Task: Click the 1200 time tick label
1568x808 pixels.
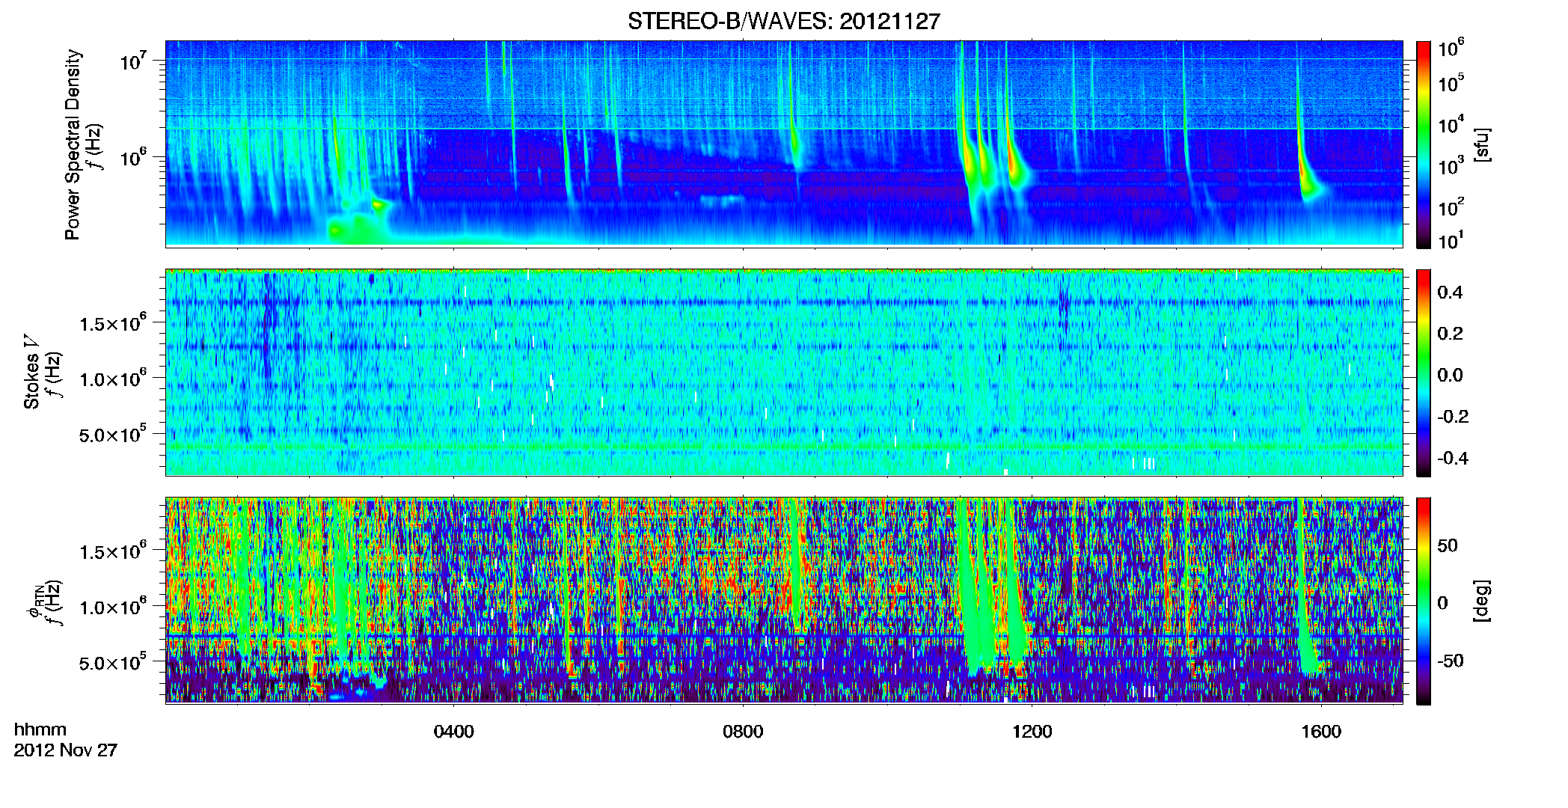Action: point(1032,732)
